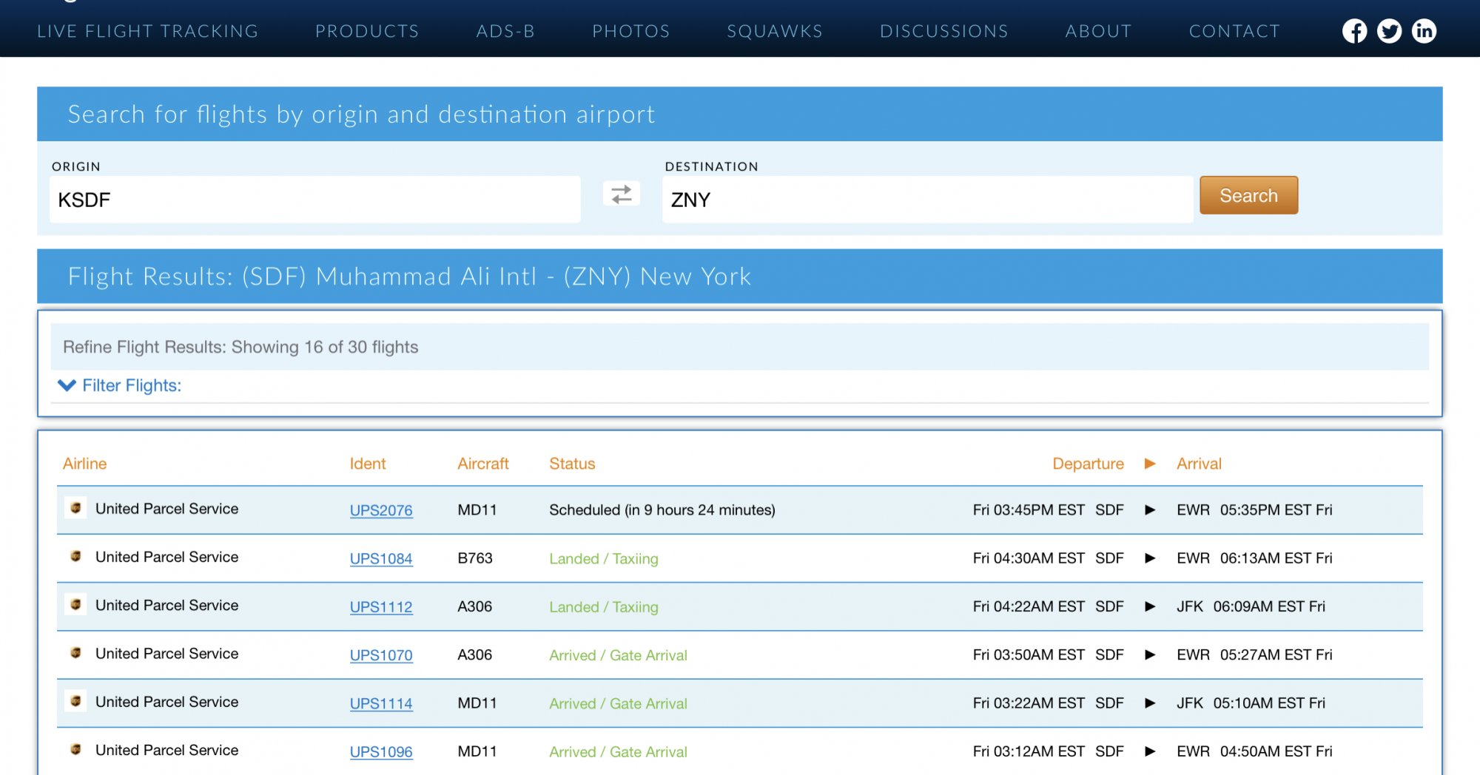Open the LinkedIn social icon
The height and width of the screenshot is (775, 1480).
[x=1424, y=31]
